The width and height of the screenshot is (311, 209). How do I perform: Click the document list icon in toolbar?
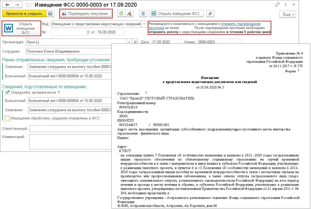(143, 13)
